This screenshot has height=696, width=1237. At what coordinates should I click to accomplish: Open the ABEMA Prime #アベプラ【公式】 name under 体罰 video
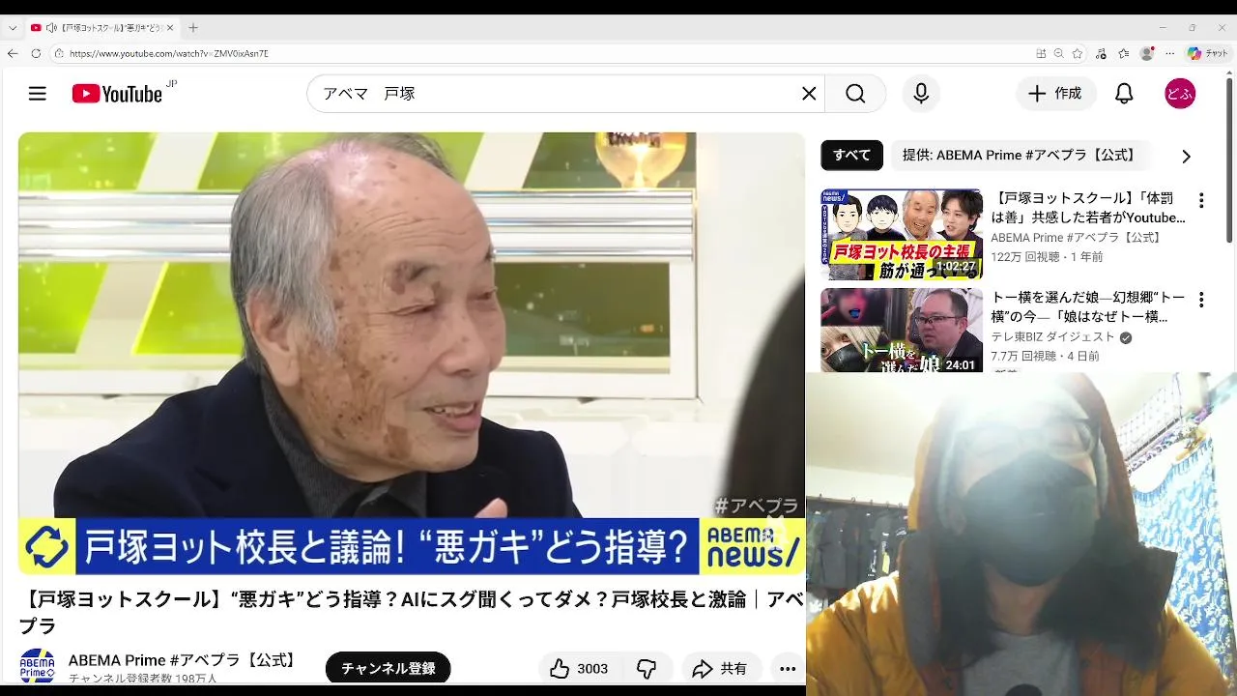tap(1077, 238)
